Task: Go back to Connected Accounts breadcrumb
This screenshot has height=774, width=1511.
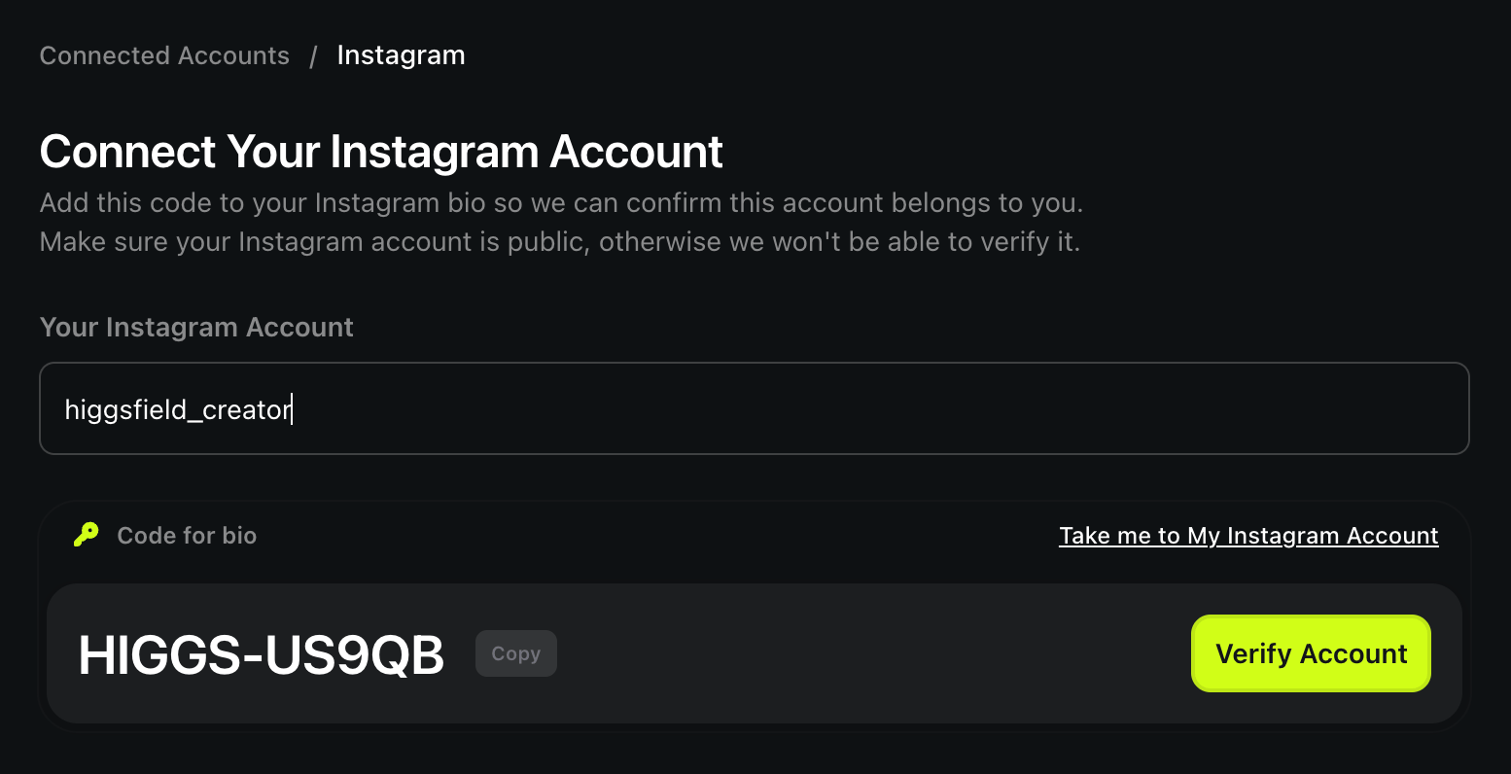Action: click(x=164, y=55)
